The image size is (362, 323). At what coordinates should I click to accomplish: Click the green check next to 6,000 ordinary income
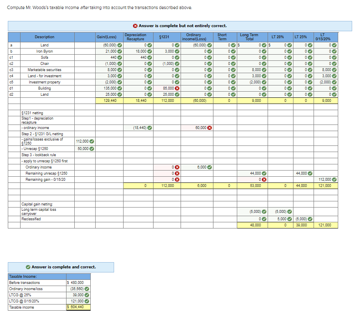pos(209,167)
